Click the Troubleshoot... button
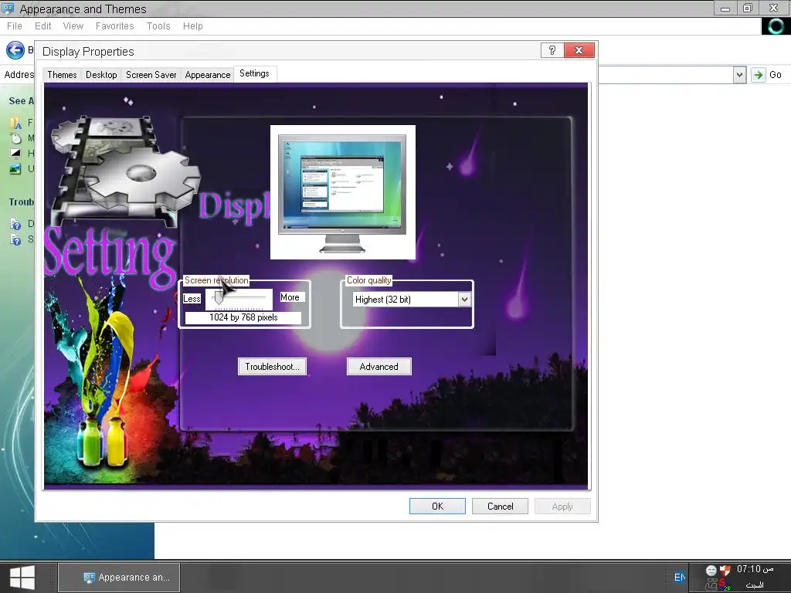 coord(273,367)
